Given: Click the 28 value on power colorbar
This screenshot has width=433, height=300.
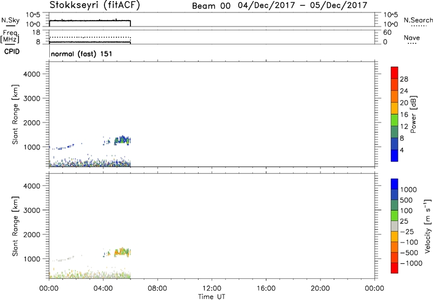Looking at the screenshot, I should [404, 79].
